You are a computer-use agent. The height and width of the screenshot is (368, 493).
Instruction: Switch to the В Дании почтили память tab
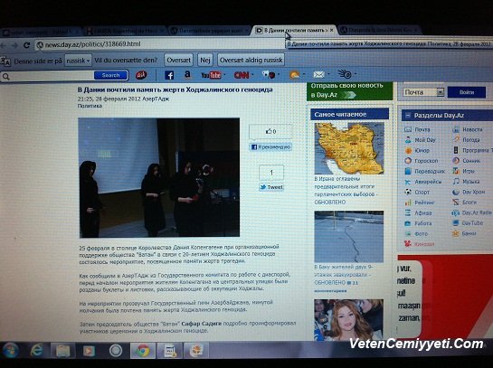click(294, 30)
